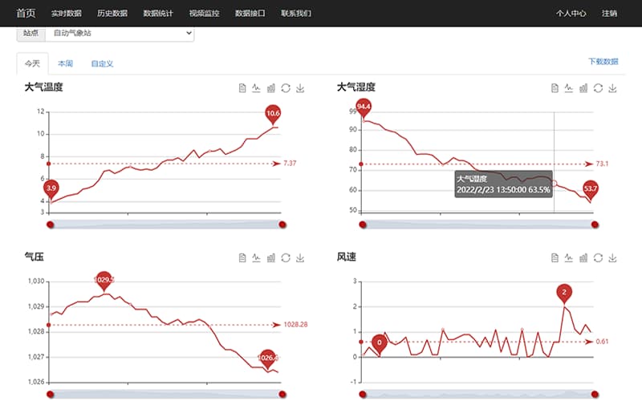Click the 下载数据 link
The width and height of the screenshot is (642, 401).
pos(603,61)
